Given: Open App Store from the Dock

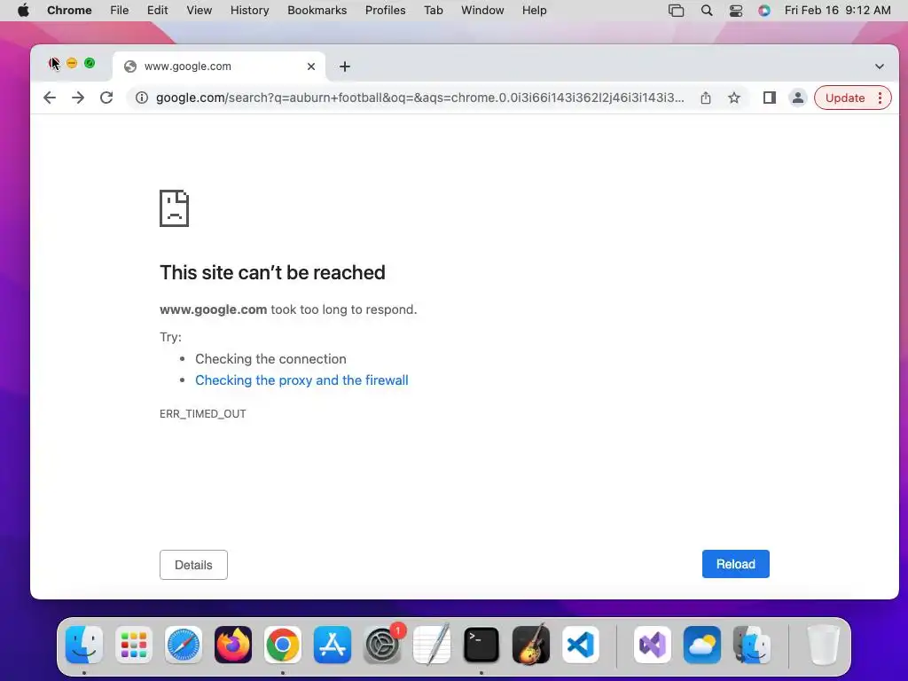Looking at the screenshot, I should tap(333, 645).
